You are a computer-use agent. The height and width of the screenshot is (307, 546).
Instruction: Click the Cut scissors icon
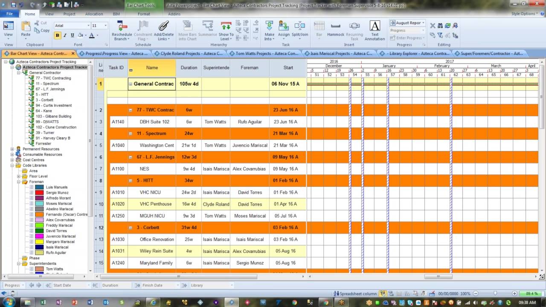(x=36, y=23)
